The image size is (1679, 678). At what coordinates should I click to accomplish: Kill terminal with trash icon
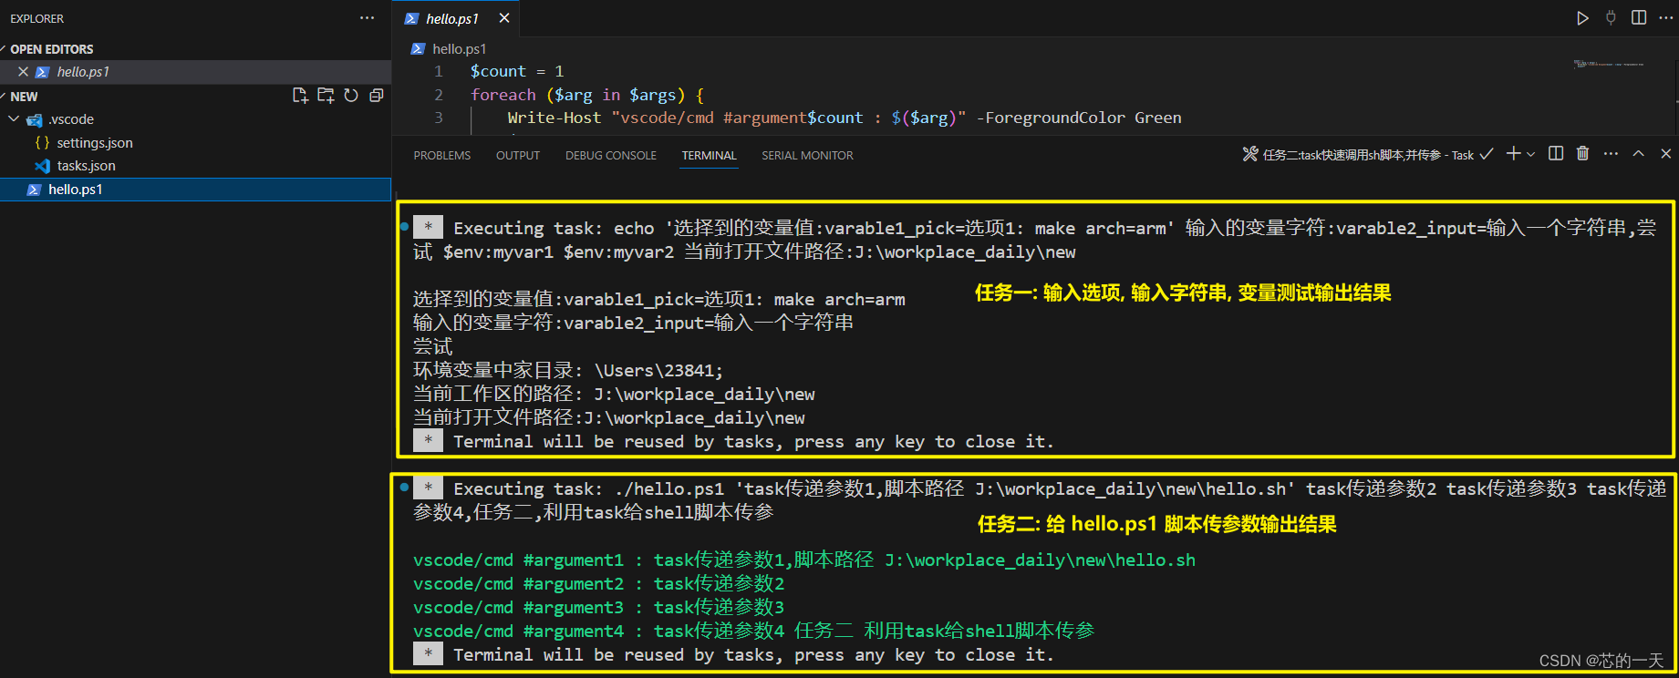[1583, 154]
